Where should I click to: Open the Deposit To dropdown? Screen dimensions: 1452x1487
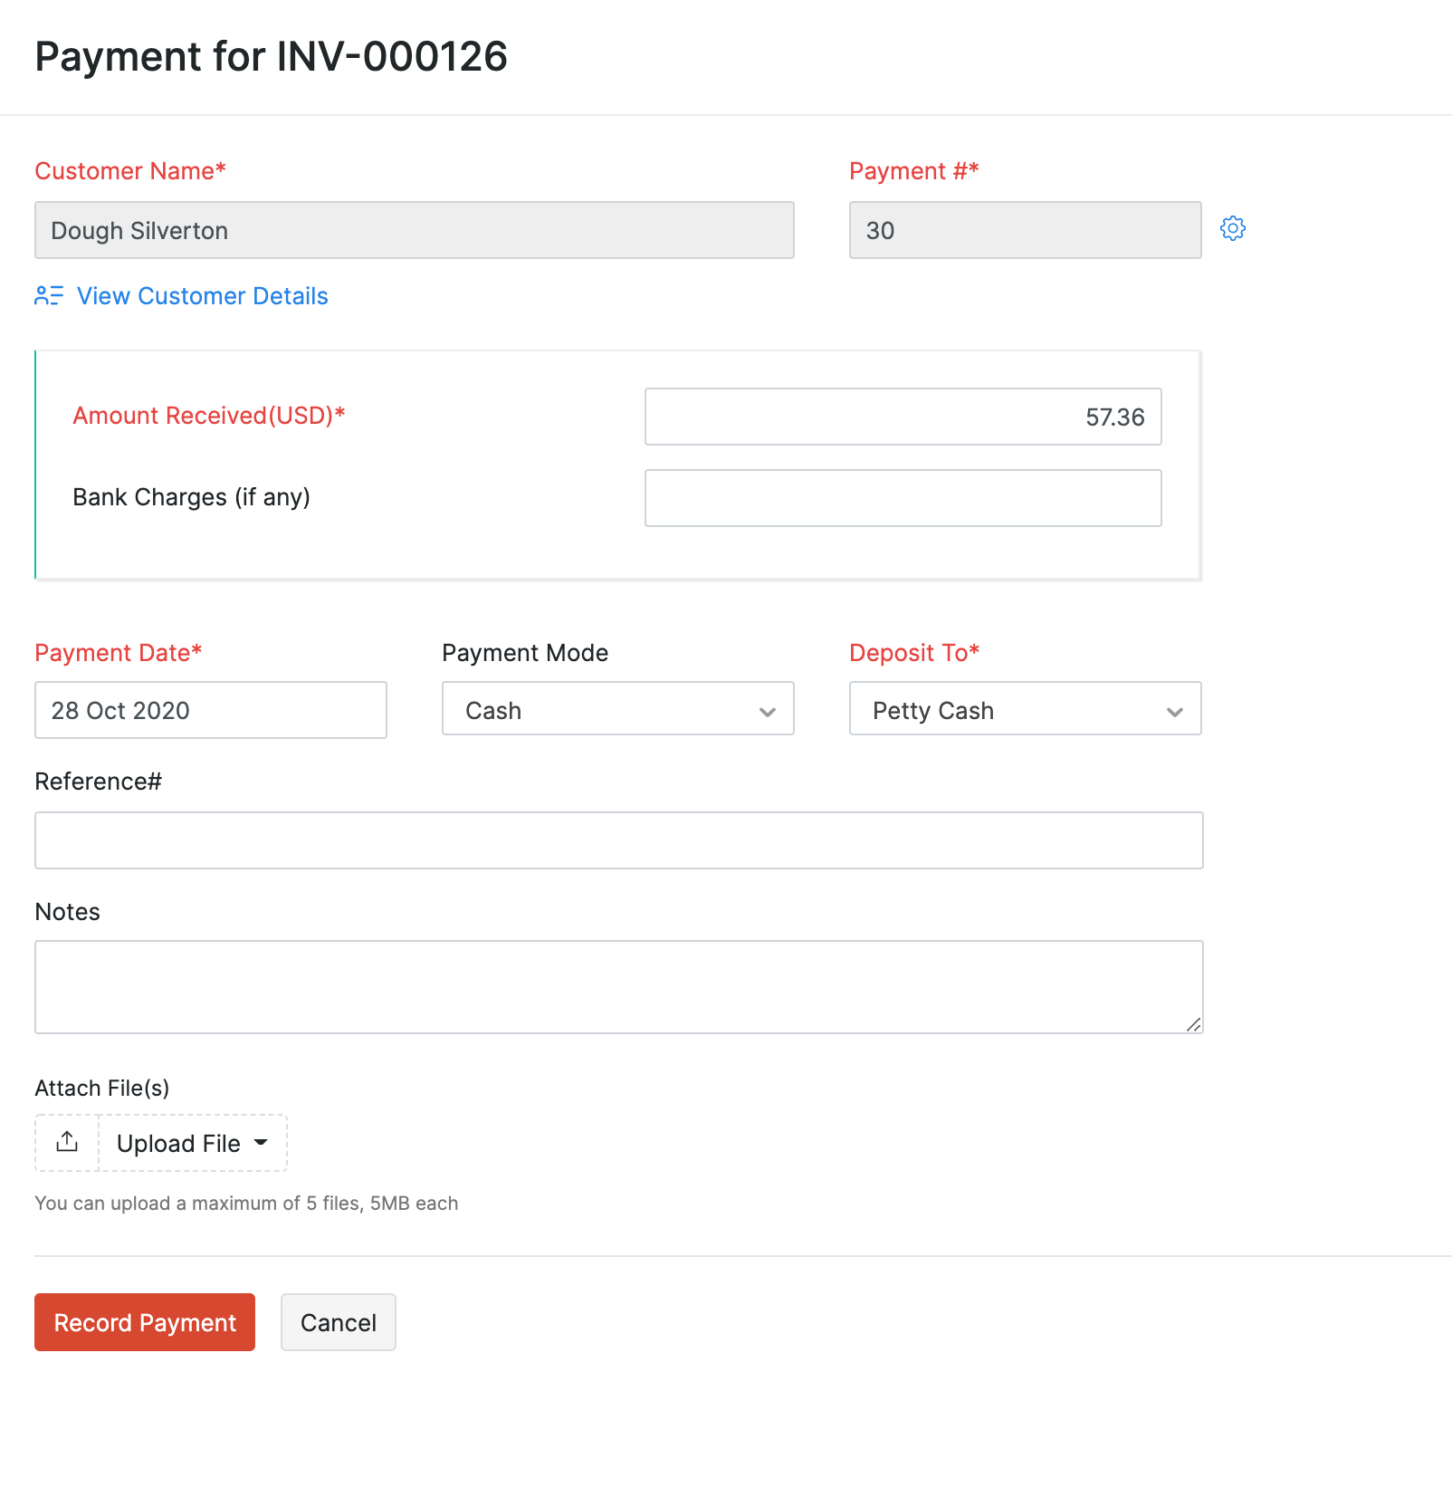pyautogui.click(x=1175, y=712)
